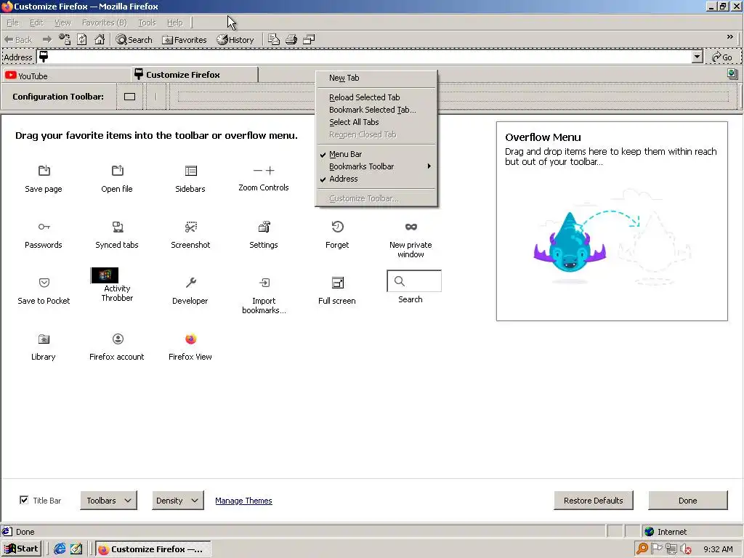The width and height of the screenshot is (744, 558).
Task: Toggle Address toolbar in context menu
Action: coord(376,179)
